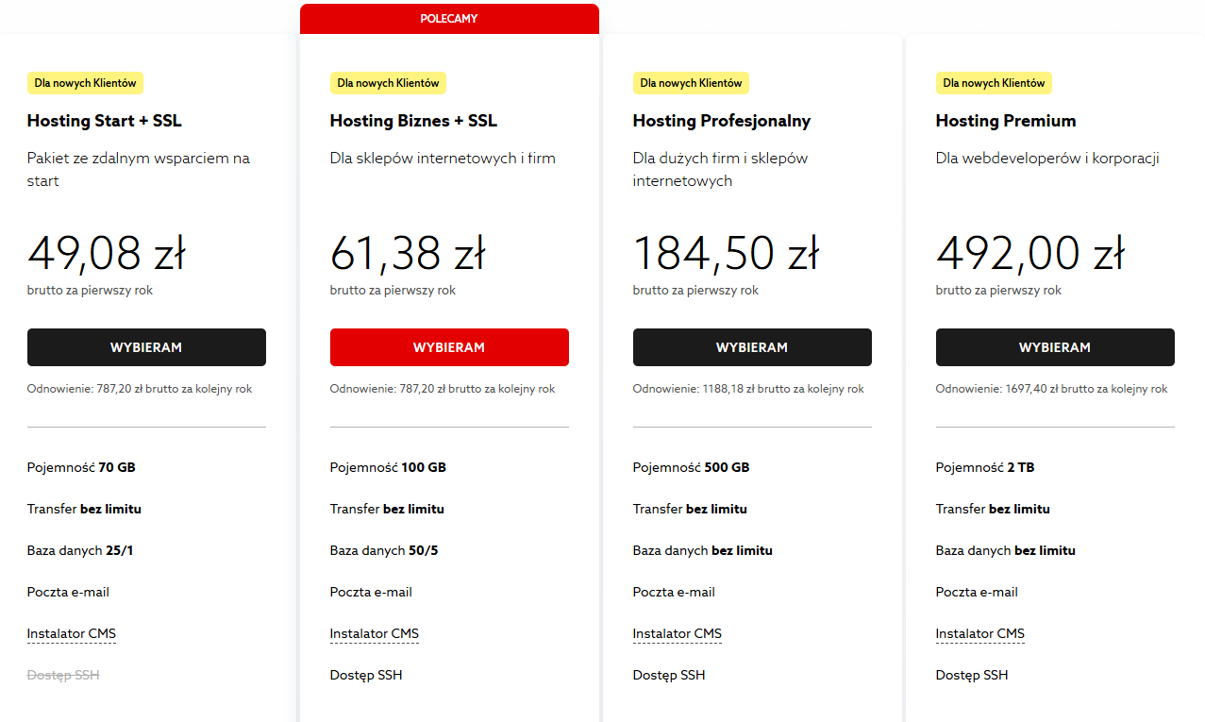Select the Hosting Premium plan with WYBIERAM
The height and width of the screenshot is (722, 1205).
click(x=1055, y=347)
